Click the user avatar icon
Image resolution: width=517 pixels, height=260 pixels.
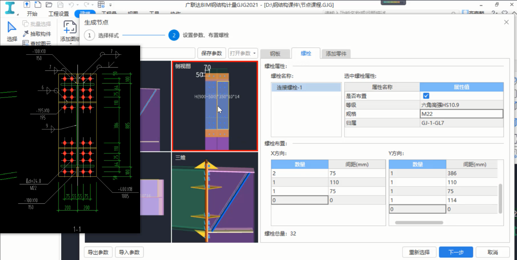pos(465,13)
